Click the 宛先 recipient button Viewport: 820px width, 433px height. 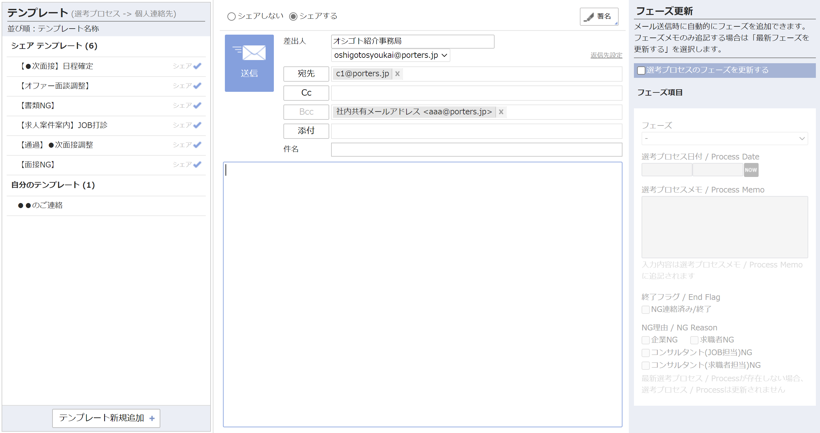[x=306, y=74]
